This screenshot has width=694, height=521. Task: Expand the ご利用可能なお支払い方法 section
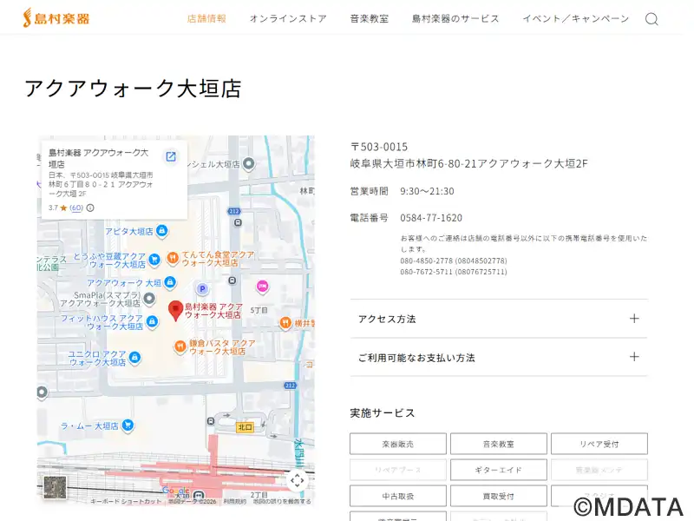pyautogui.click(x=499, y=357)
